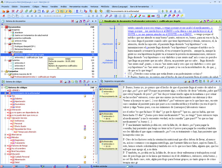Click the stop playback button
The width and height of the screenshot is (222, 168).
[32, 16]
